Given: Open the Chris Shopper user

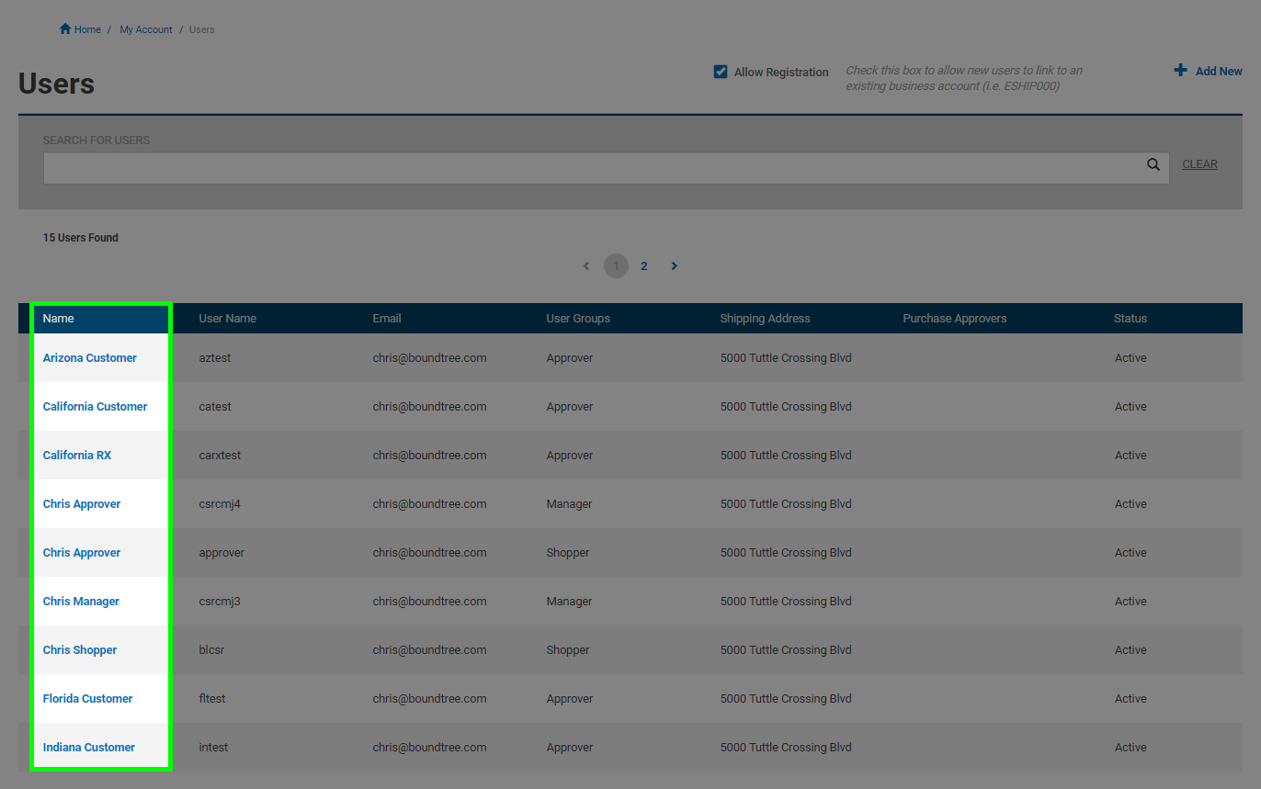Looking at the screenshot, I should tap(80, 650).
